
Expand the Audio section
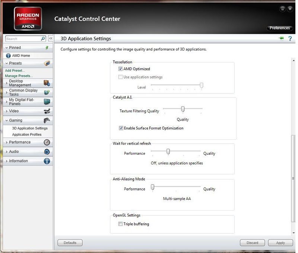pos(7,152)
